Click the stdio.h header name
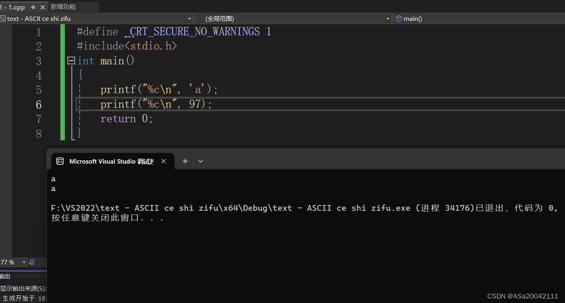The width and height of the screenshot is (565, 303). point(151,46)
